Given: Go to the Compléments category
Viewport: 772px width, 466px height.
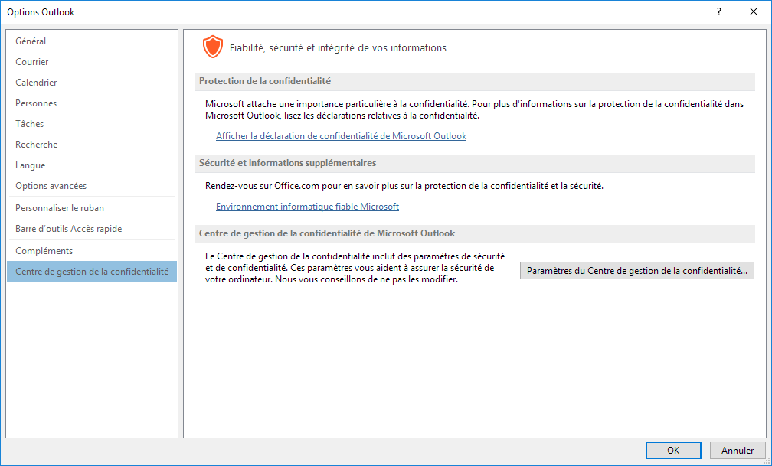Looking at the screenshot, I should coord(92,251).
